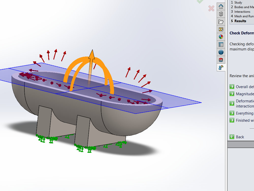Open the Custom Properties task pane
Image resolution: width=254 pixels, height=191 pixels.
221,44
